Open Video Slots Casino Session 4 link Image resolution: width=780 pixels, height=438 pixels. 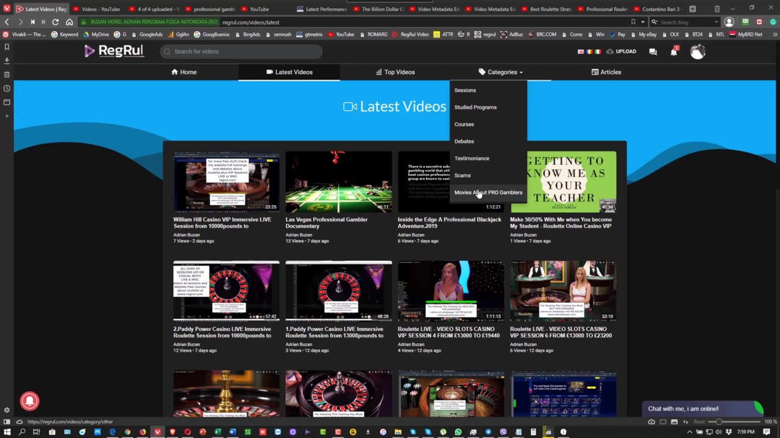point(448,332)
